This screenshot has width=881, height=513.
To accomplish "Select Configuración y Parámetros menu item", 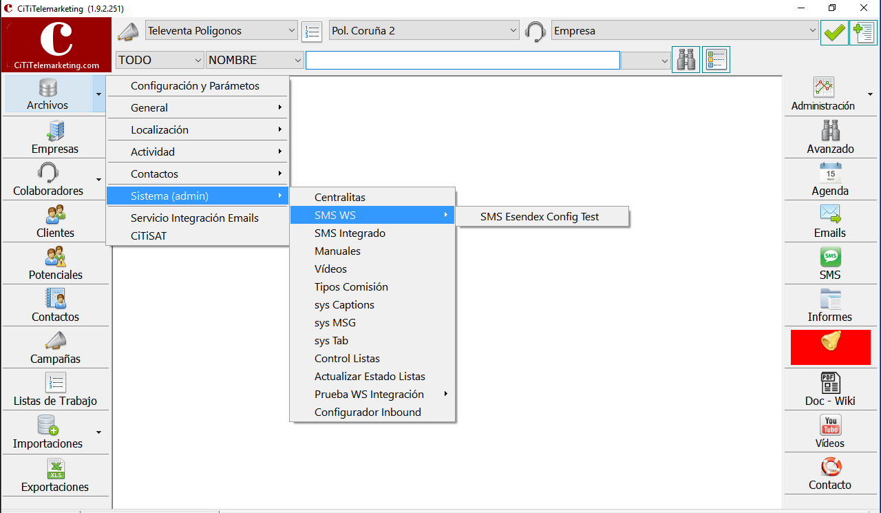I will click(198, 86).
